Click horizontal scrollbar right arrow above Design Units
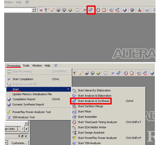The height and width of the screenshot is (145, 165). [26, 123]
